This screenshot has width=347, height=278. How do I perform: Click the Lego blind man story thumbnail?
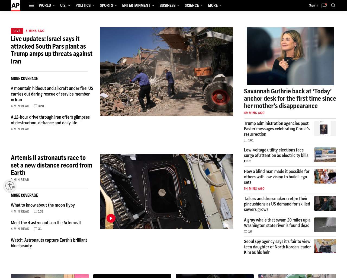(x=325, y=176)
